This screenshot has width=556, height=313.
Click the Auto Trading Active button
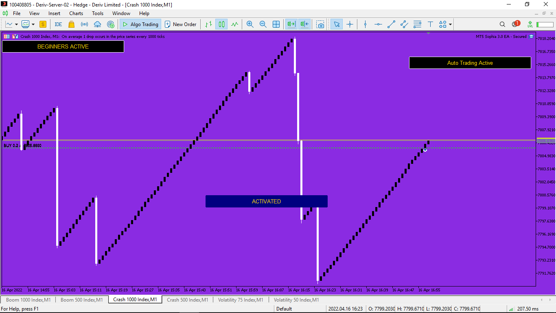[470, 63]
